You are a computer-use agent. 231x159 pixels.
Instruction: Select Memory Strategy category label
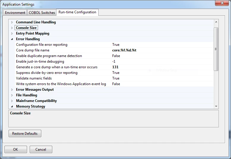[31, 106]
